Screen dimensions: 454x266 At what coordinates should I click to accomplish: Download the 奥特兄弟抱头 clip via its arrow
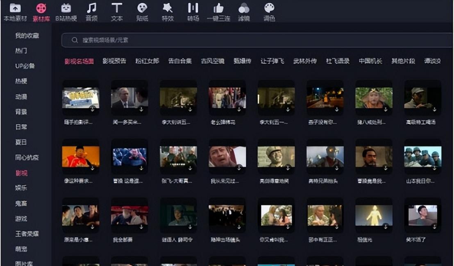pos(336,168)
